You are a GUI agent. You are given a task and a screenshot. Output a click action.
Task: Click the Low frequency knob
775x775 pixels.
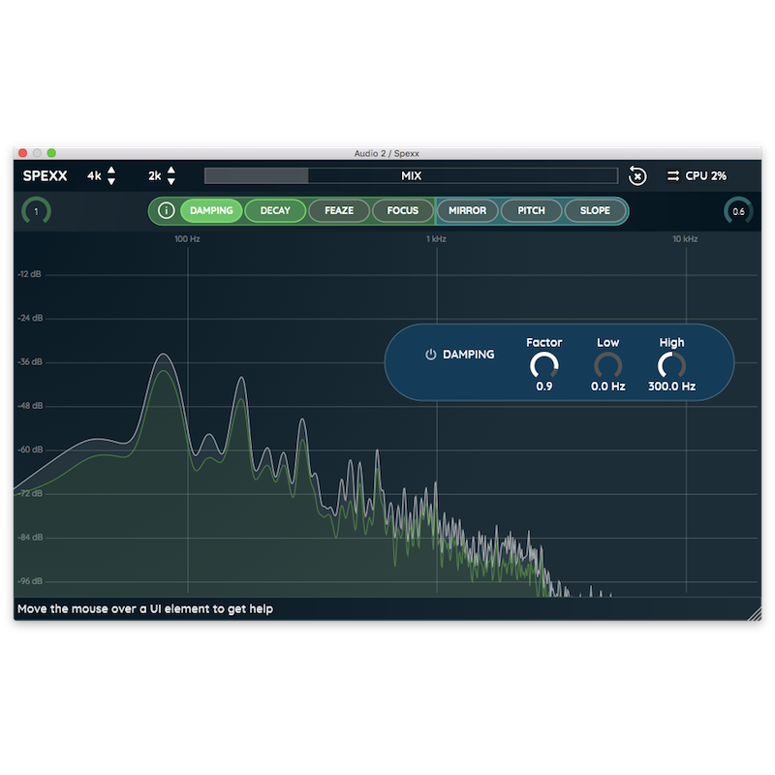pos(607,365)
